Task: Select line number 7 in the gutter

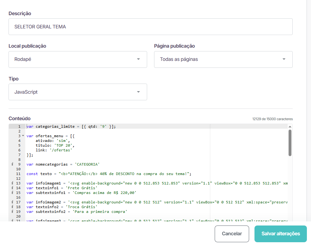Action: tap(19, 155)
